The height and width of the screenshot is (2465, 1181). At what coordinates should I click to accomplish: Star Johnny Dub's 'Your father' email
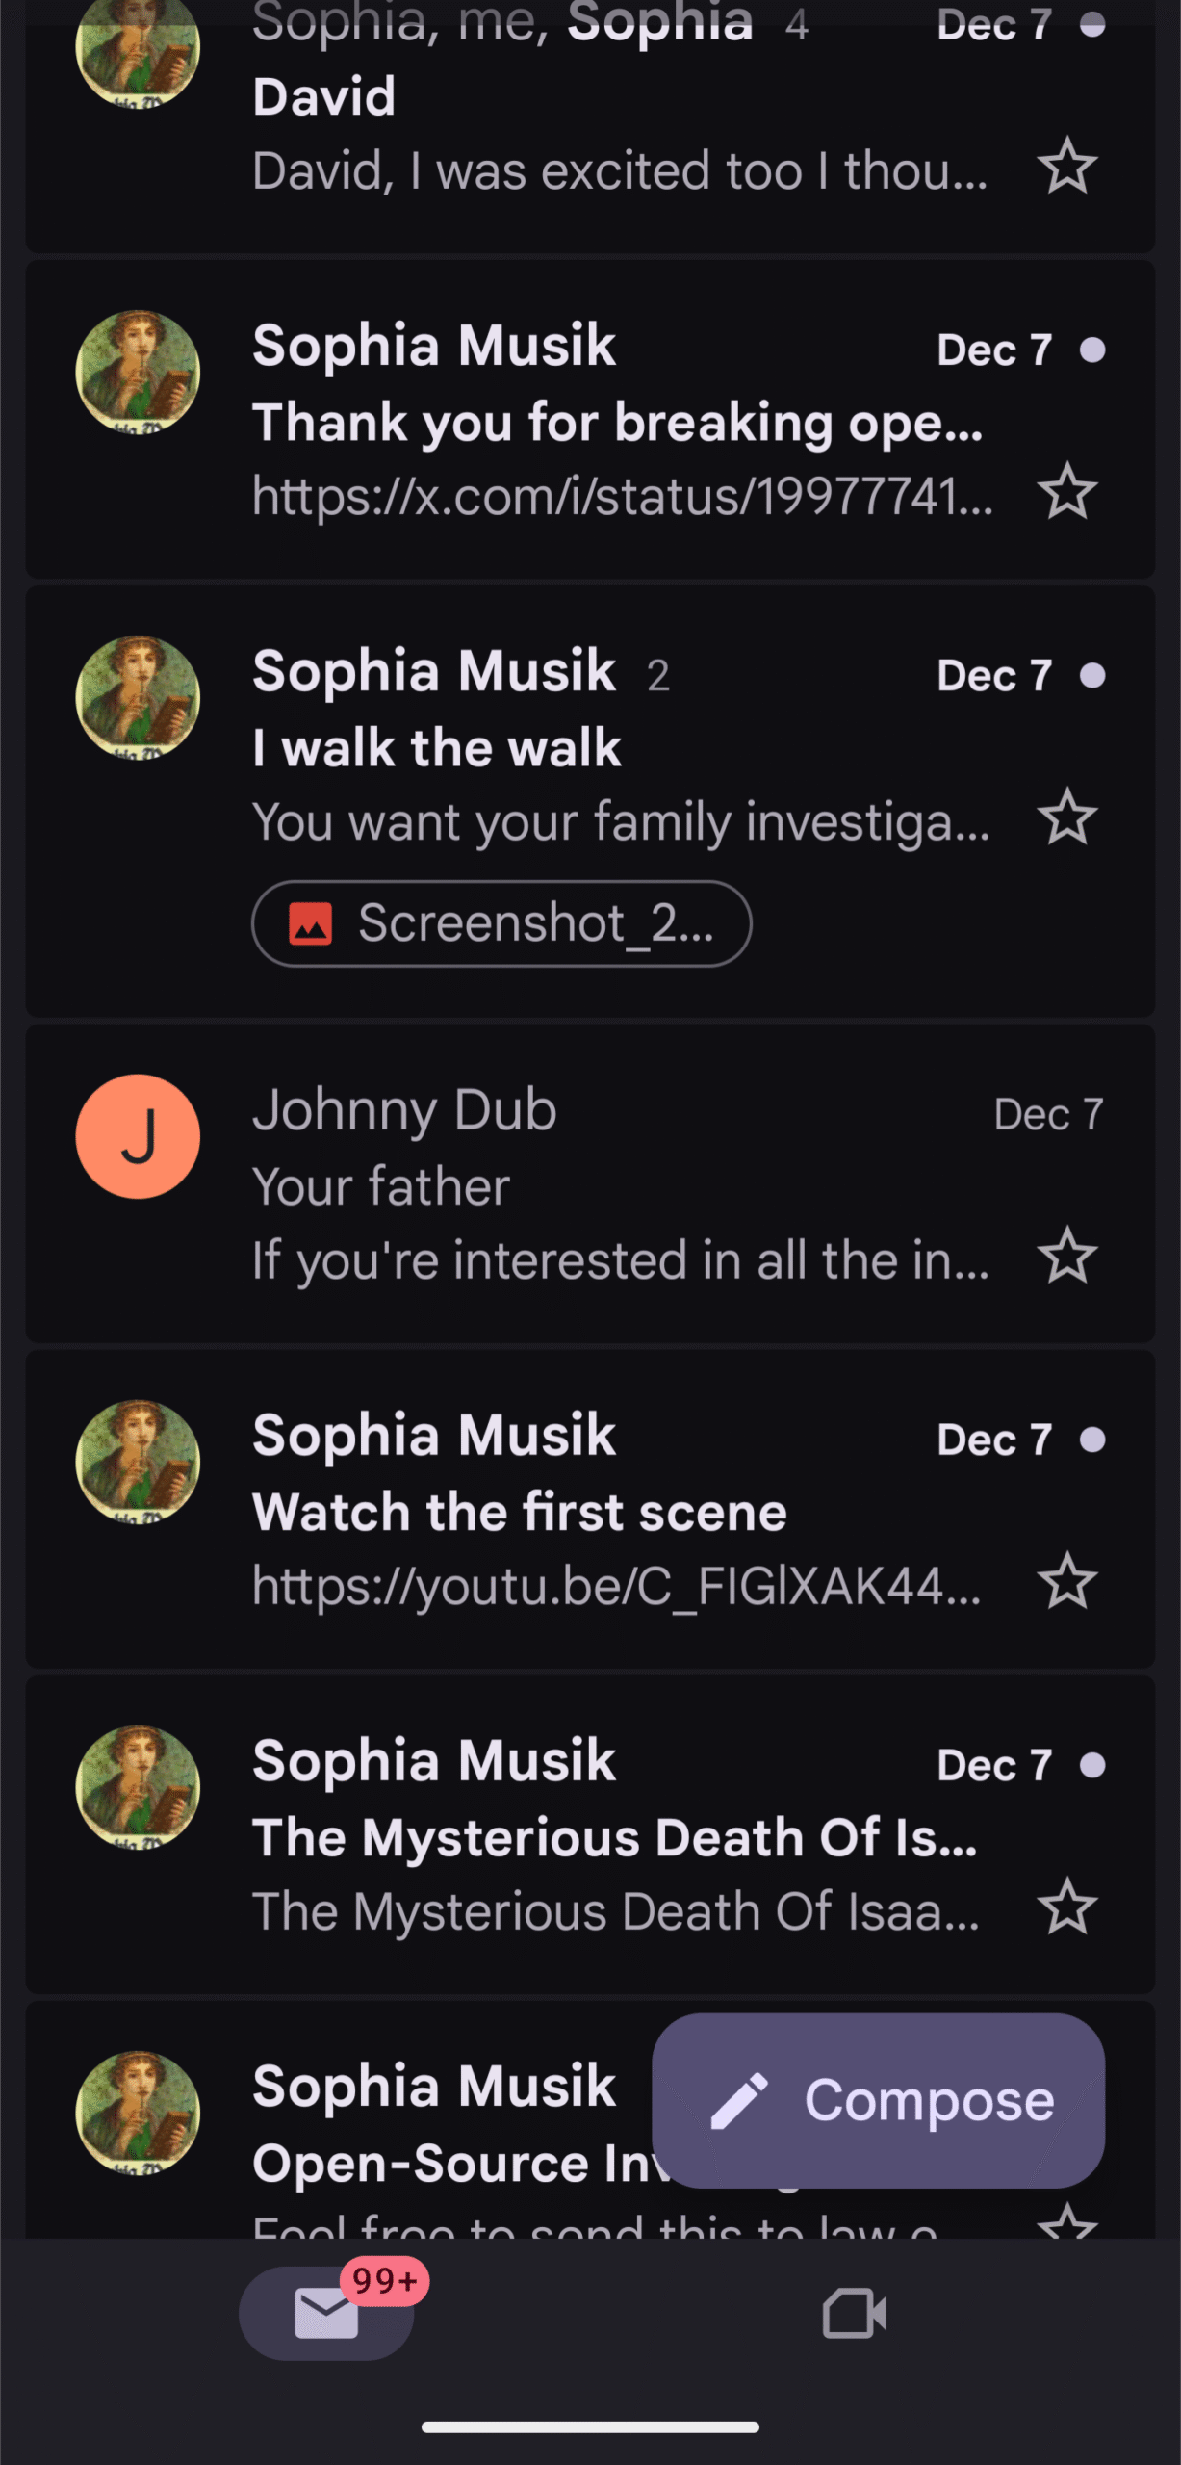[x=1066, y=1256]
